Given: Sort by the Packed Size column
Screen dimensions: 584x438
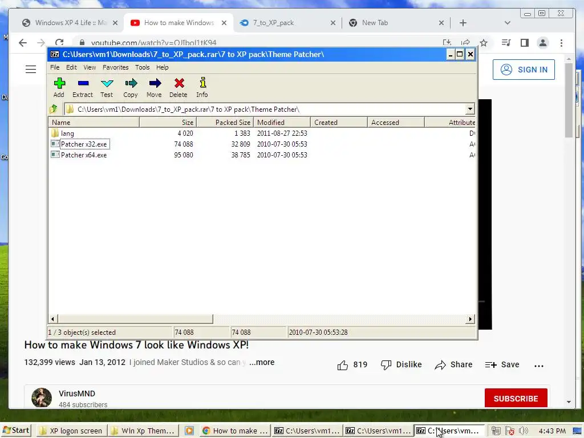Looking at the screenshot, I should click(x=225, y=122).
